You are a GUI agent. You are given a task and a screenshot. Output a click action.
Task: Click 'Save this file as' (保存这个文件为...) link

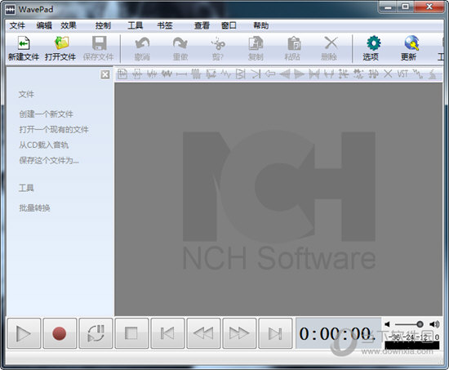pos(49,160)
